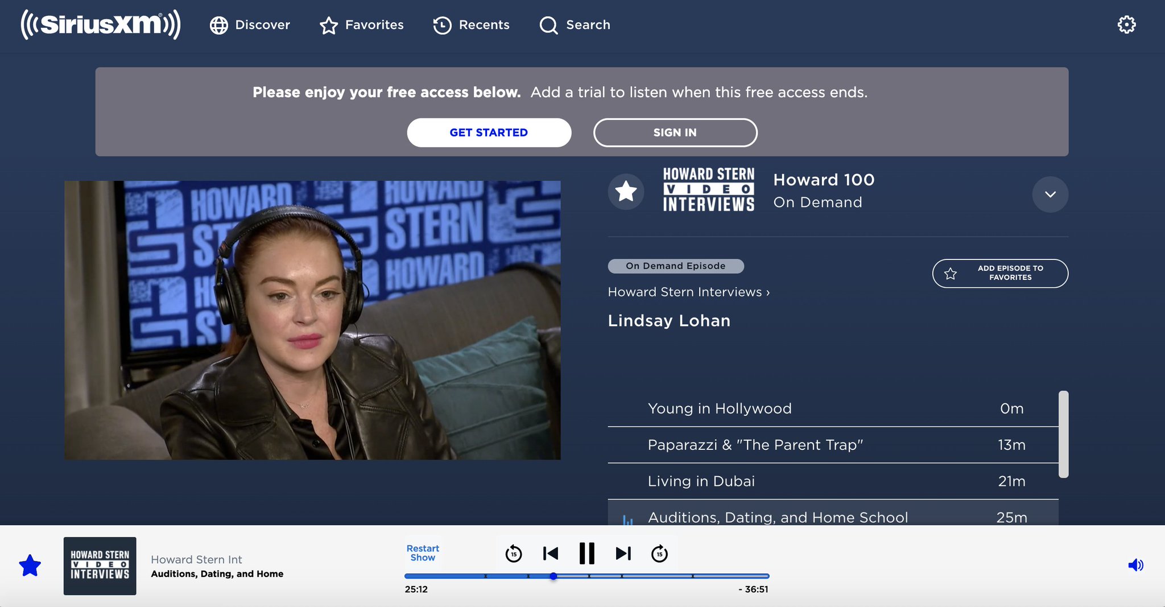
Task: Add episode to favorites
Action: (x=1000, y=273)
